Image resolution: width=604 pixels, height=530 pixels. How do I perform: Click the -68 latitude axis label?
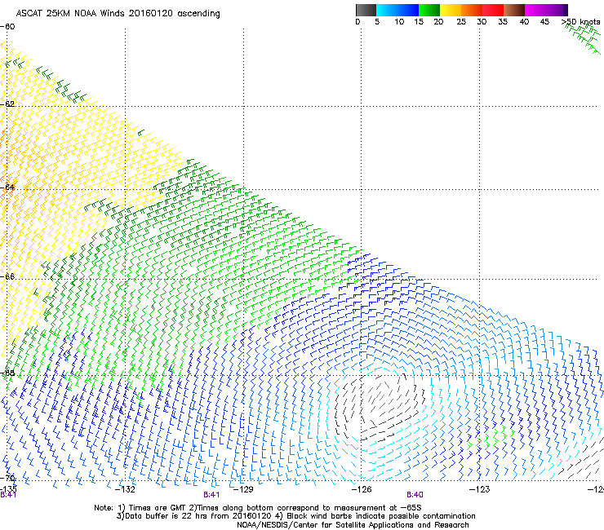pos(7,373)
